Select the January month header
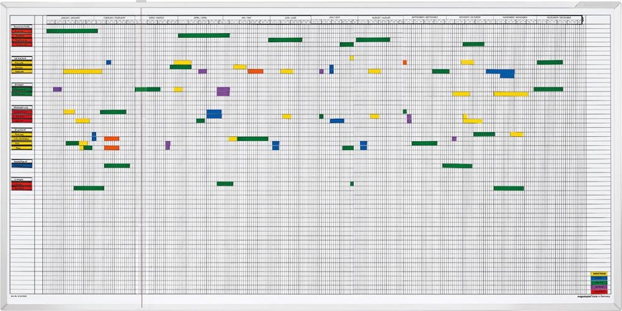Viewport: 622px width, 311px height. tap(72, 18)
